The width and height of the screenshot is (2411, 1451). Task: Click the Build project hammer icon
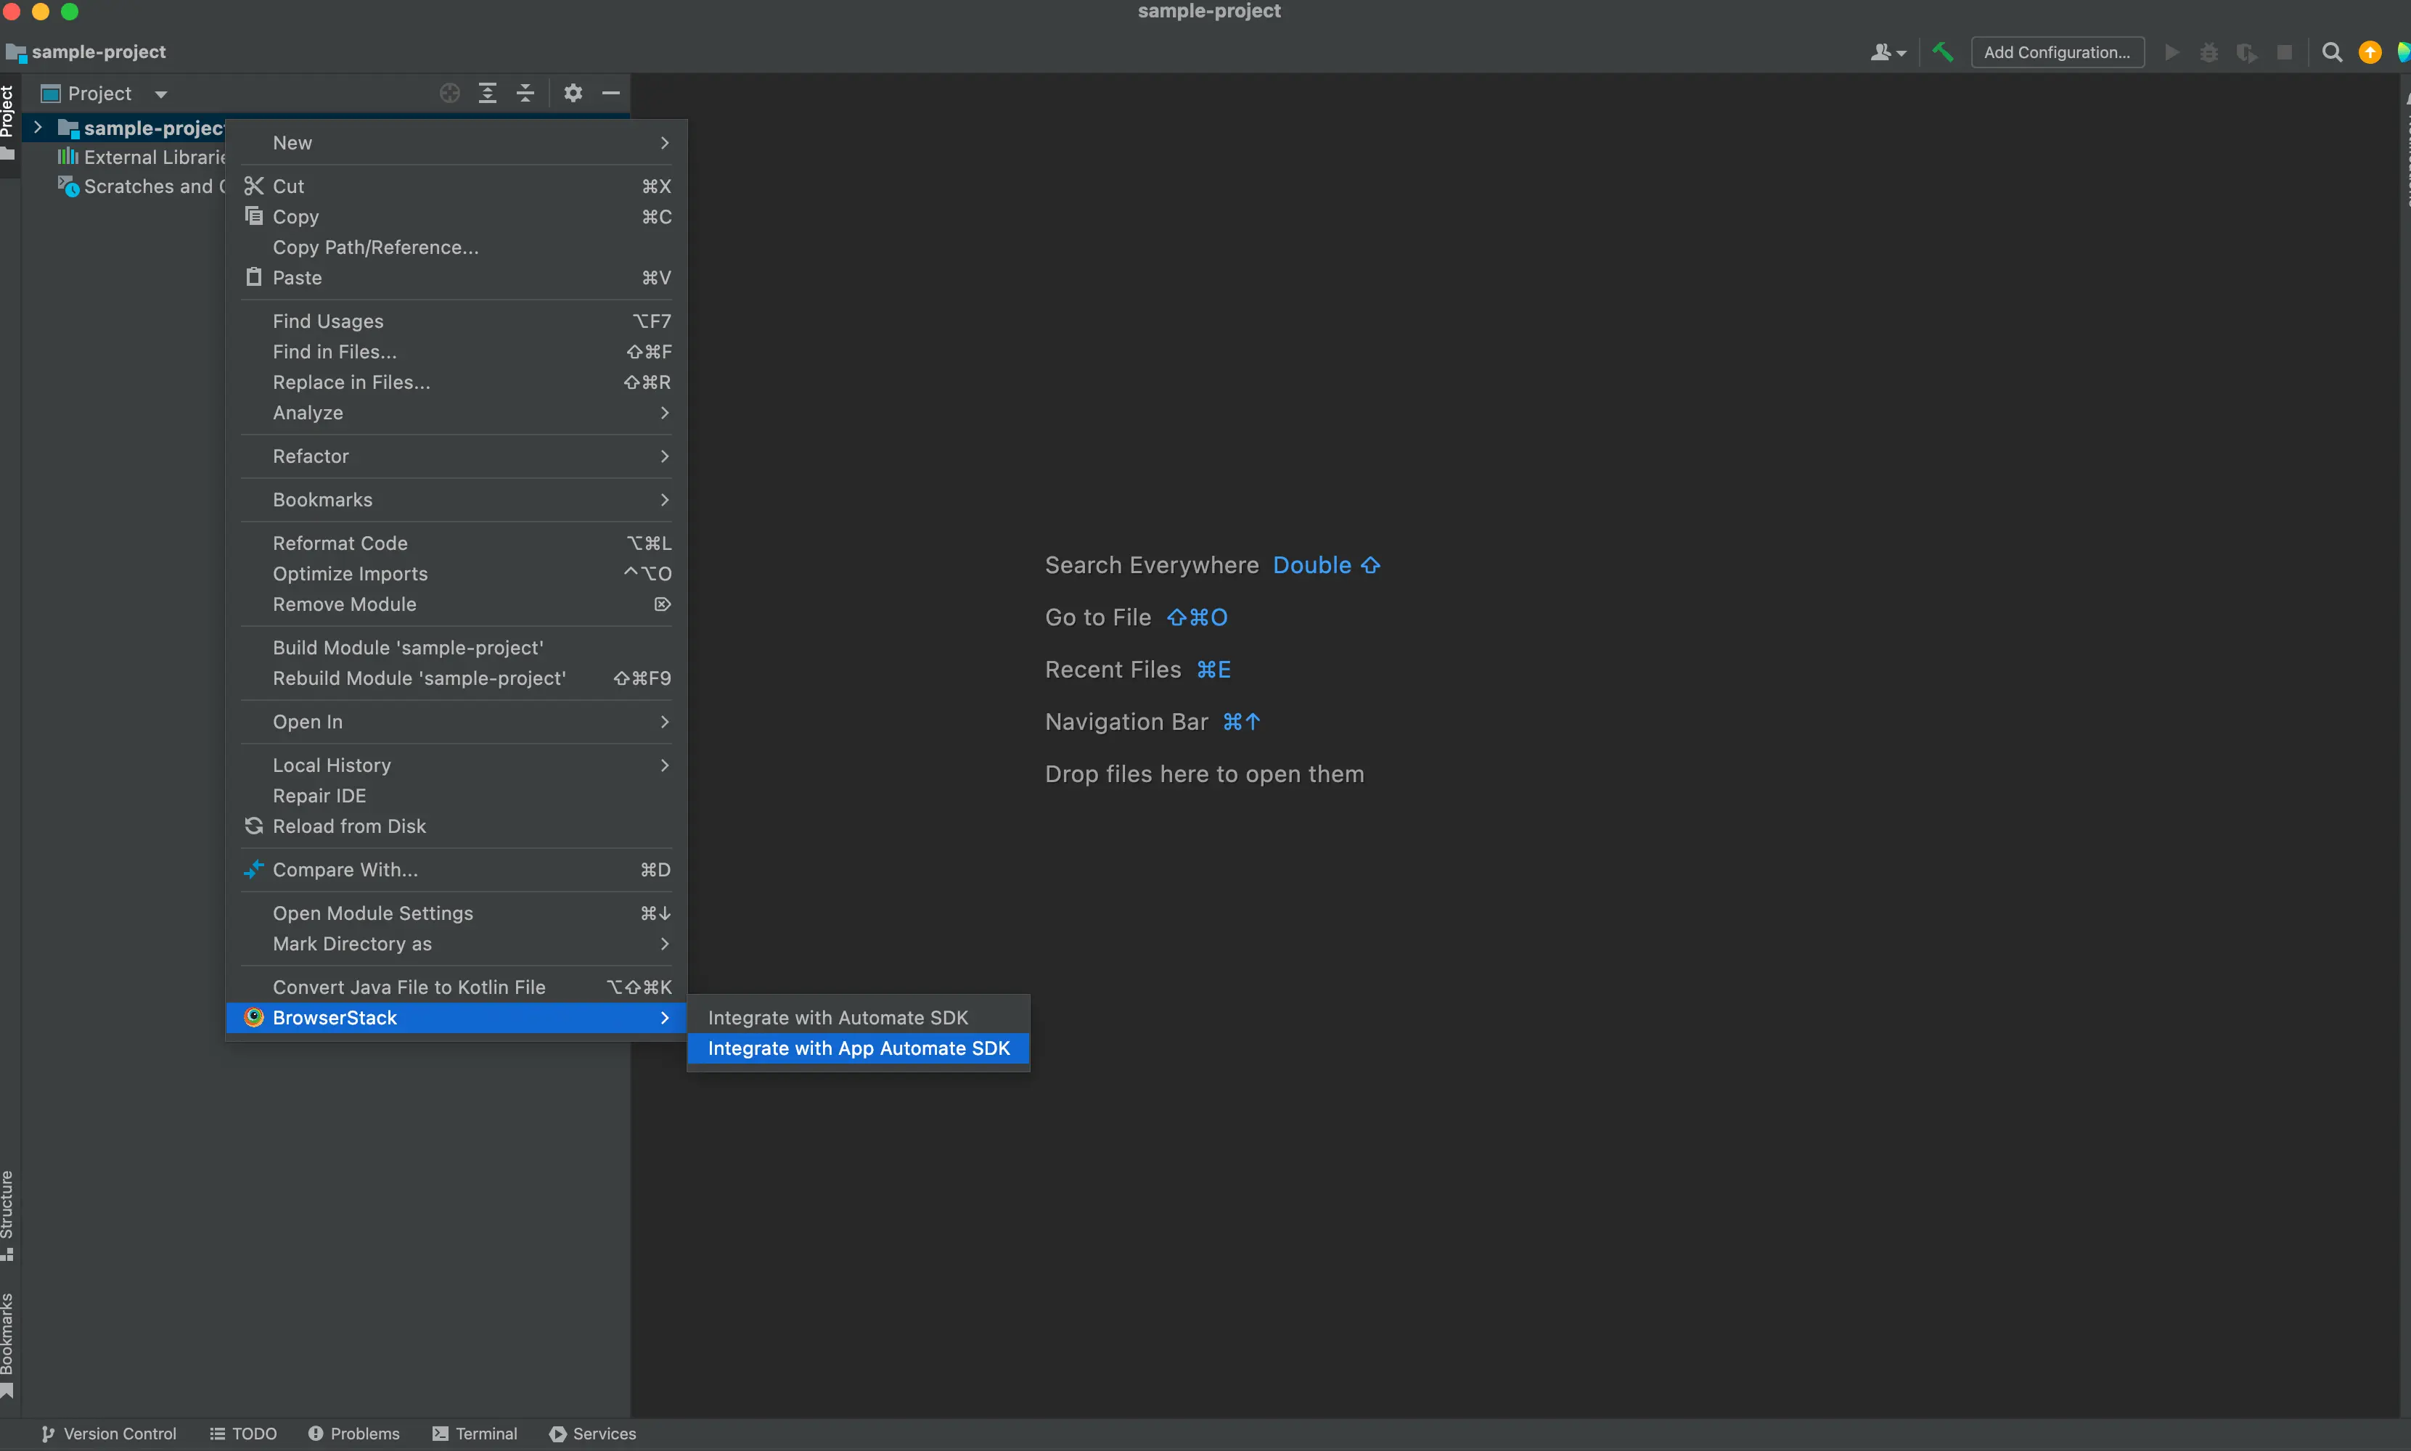(x=1942, y=52)
